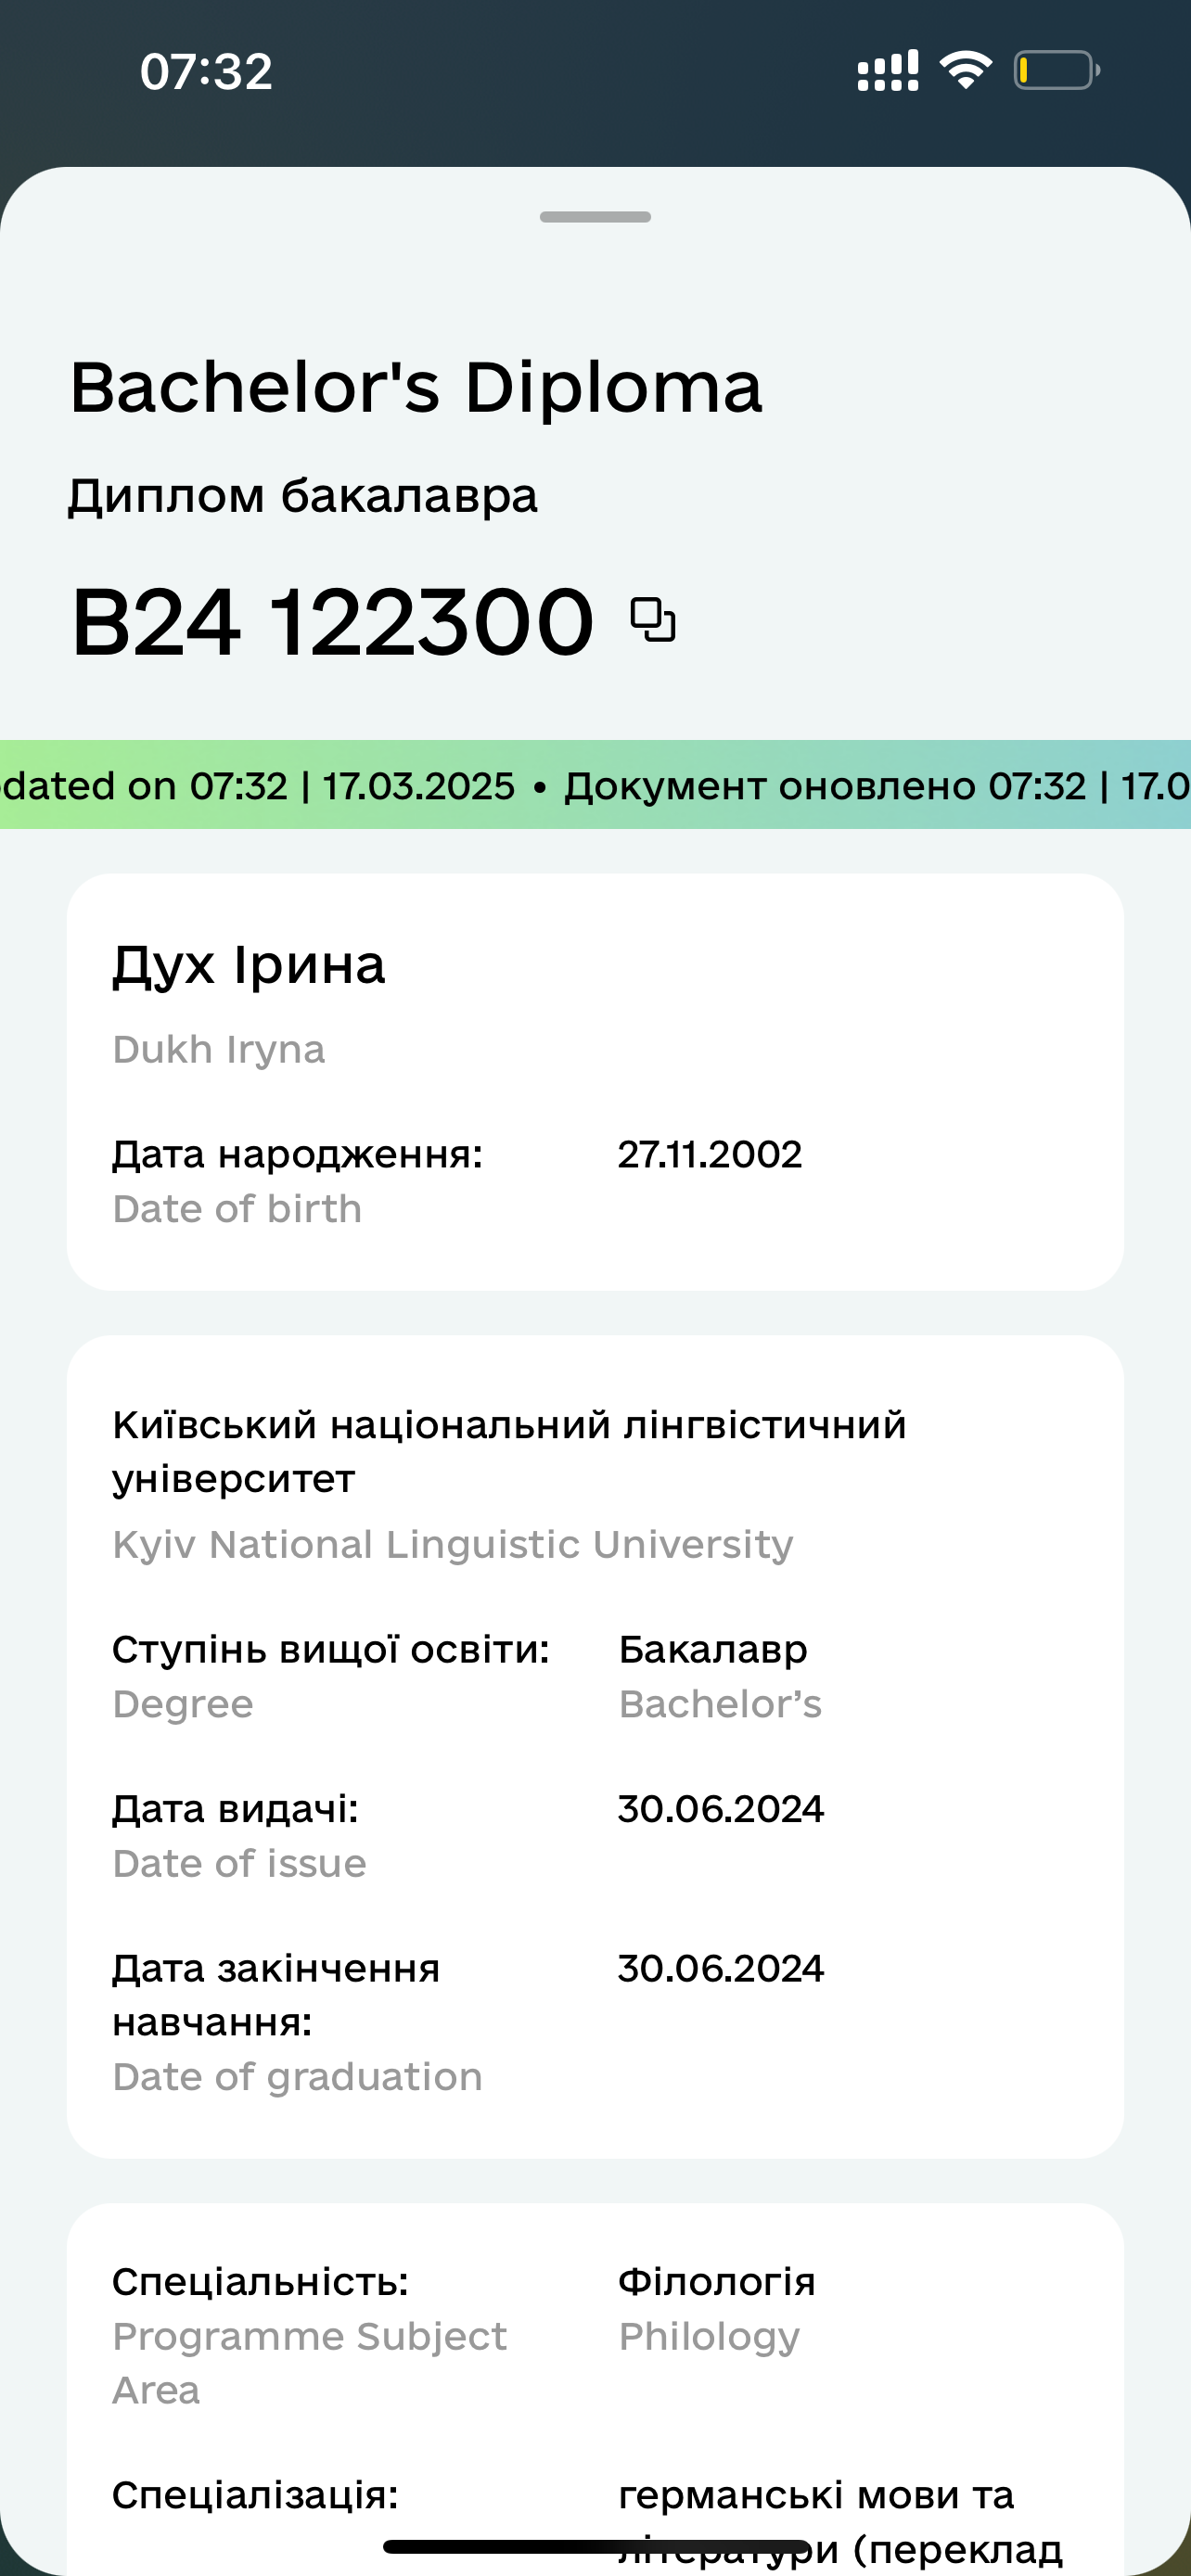The height and width of the screenshot is (2576, 1191).
Task: Tap the Філологія specialty value
Action: 717,2282
